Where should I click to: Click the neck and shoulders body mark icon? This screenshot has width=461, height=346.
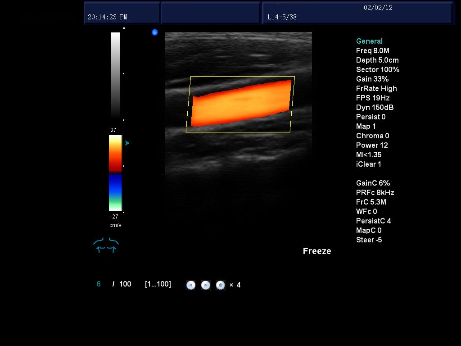click(106, 245)
